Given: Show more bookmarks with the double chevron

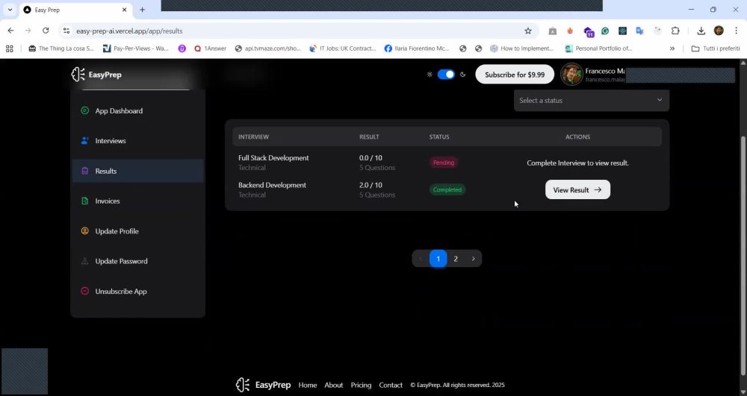Looking at the screenshot, I should (672, 48).
